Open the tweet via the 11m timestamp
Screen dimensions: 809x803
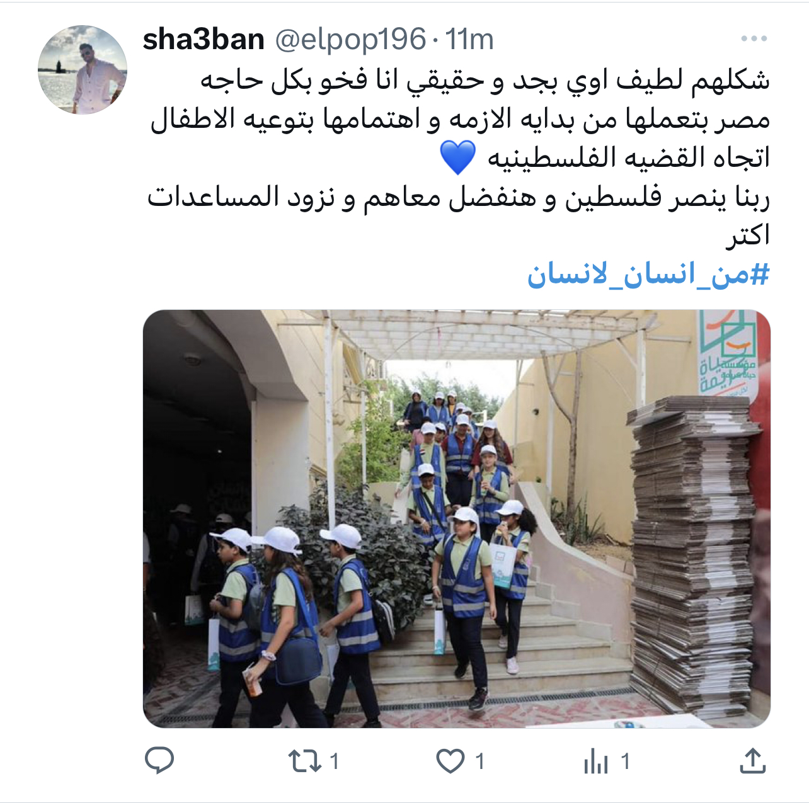469,40
